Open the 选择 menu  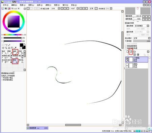point(40,5)
